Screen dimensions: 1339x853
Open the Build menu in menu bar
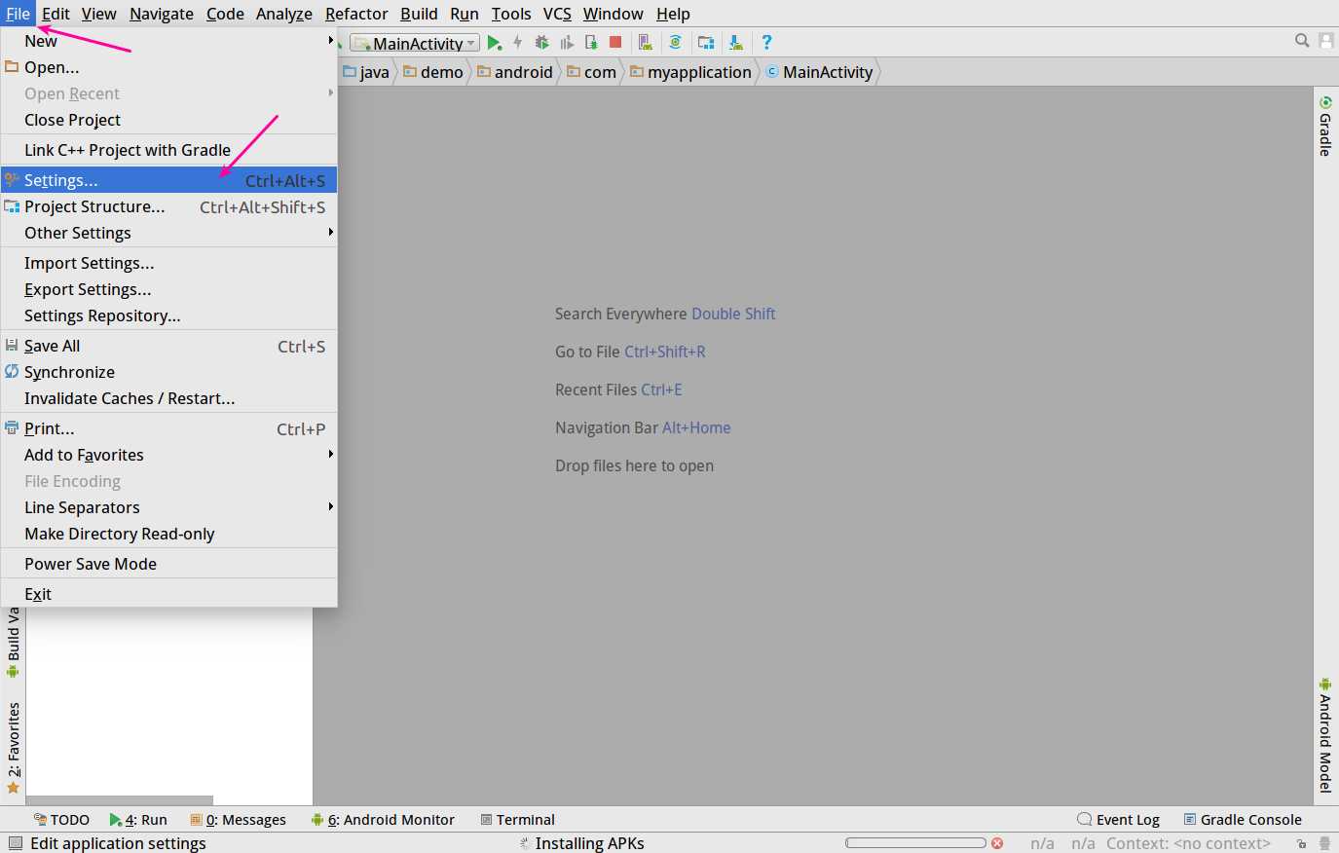419,14
